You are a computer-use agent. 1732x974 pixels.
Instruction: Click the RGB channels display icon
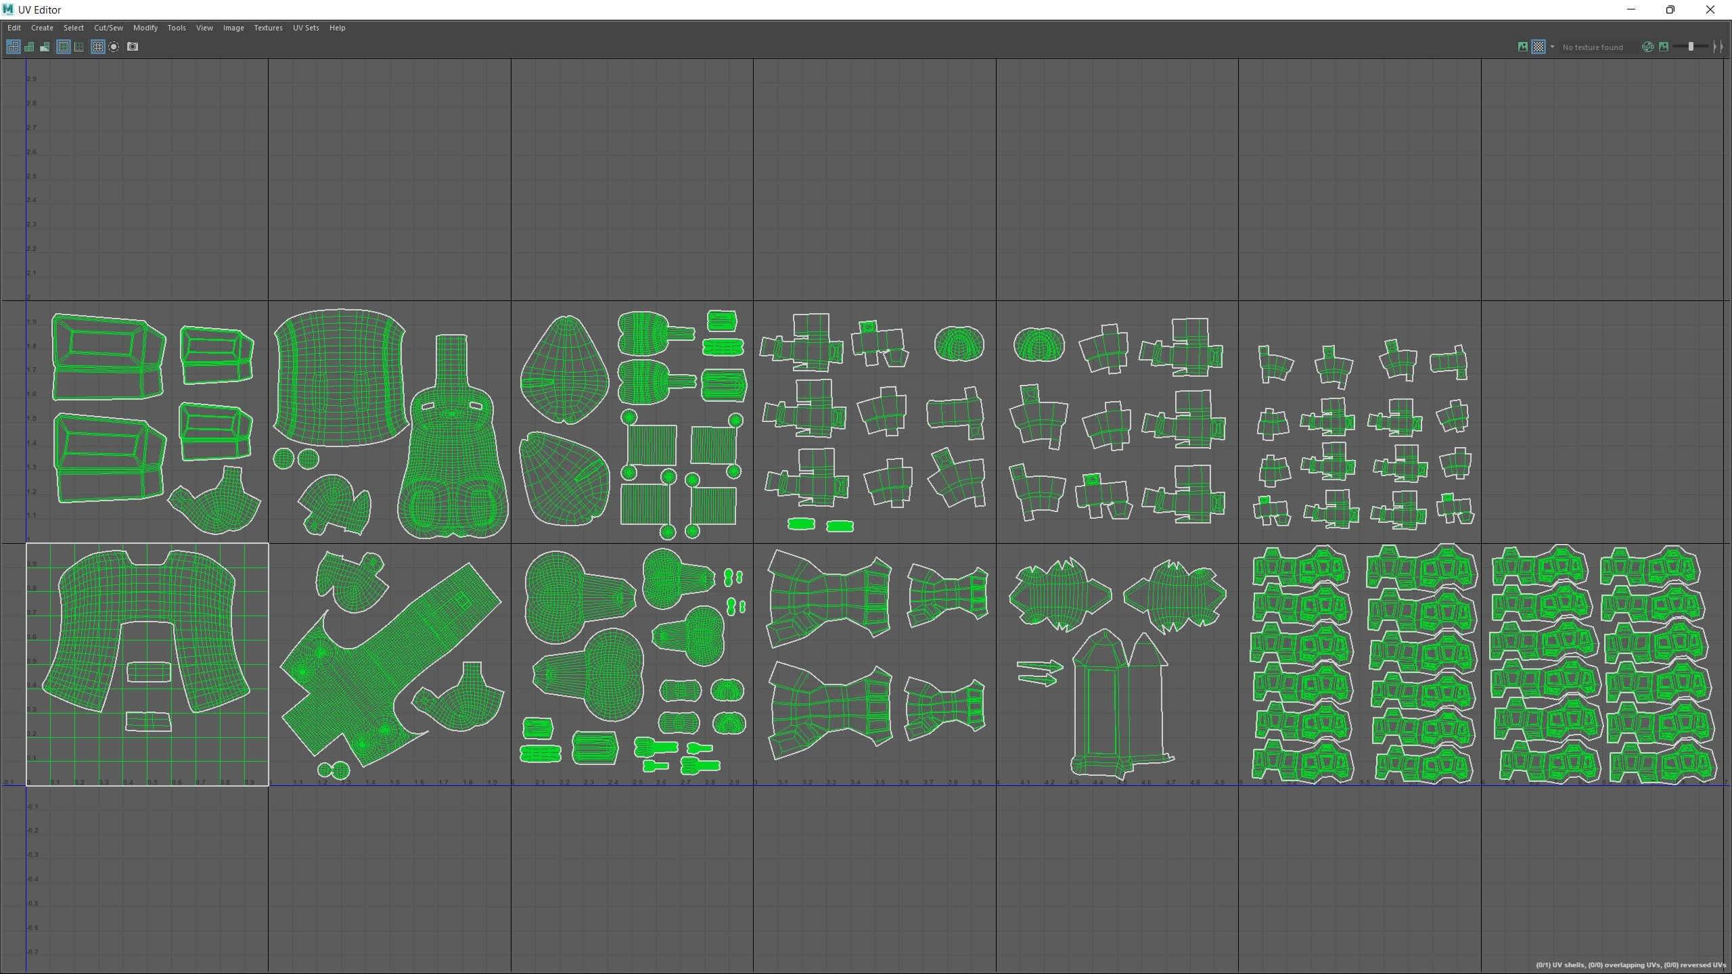pyautogui.click(x=1647, y=47)
